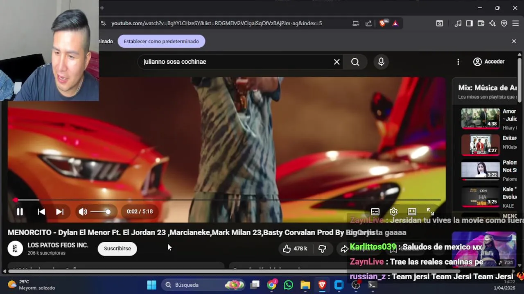524x294 pixels.
Task: Open LOS PATOS FEOS INC. channel name
Action: click(58, 245)
